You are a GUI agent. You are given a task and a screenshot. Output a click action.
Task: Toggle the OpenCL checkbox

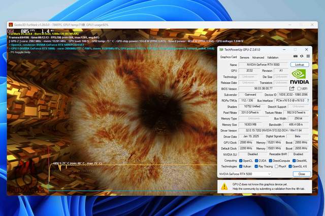pos(241,160)
